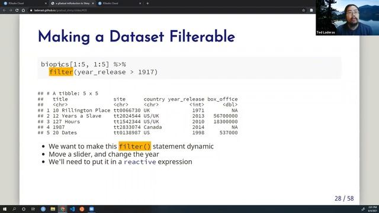Open Chrome from the taskbar

tap(63, 209)
